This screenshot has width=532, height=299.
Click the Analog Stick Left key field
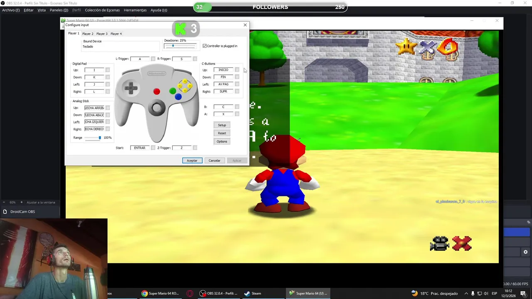(94, 122)
